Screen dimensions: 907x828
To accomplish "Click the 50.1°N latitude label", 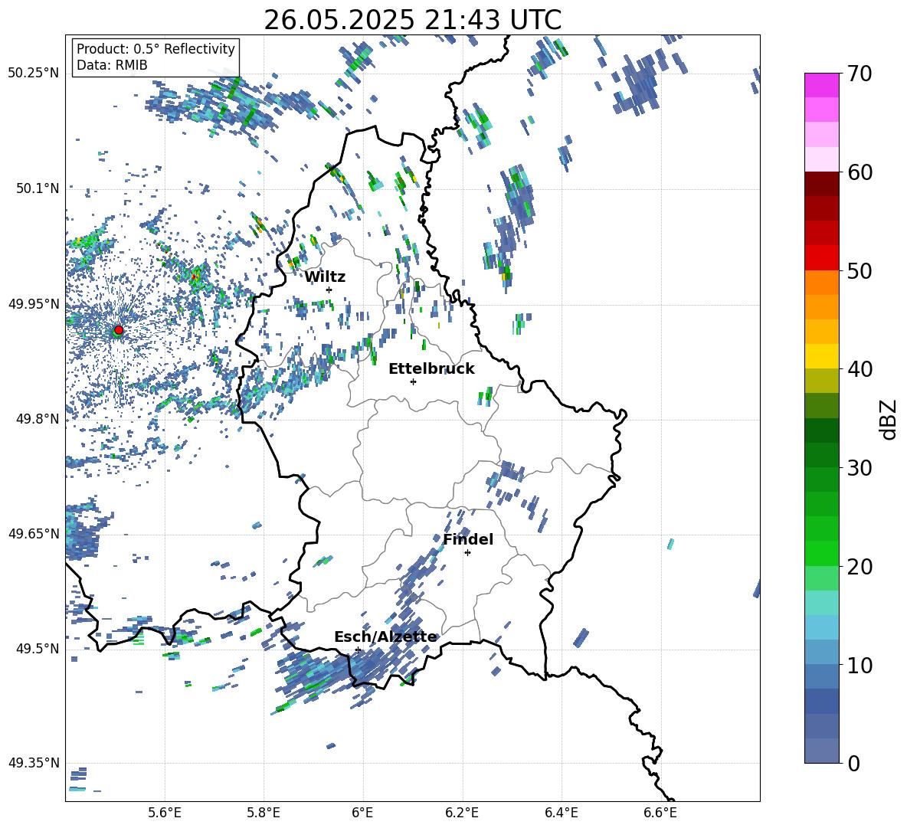I will point(37,188).
